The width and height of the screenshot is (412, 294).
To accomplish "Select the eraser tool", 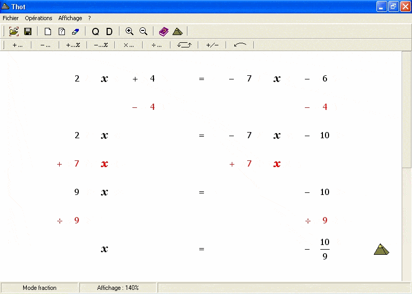I will click(75, 31).
